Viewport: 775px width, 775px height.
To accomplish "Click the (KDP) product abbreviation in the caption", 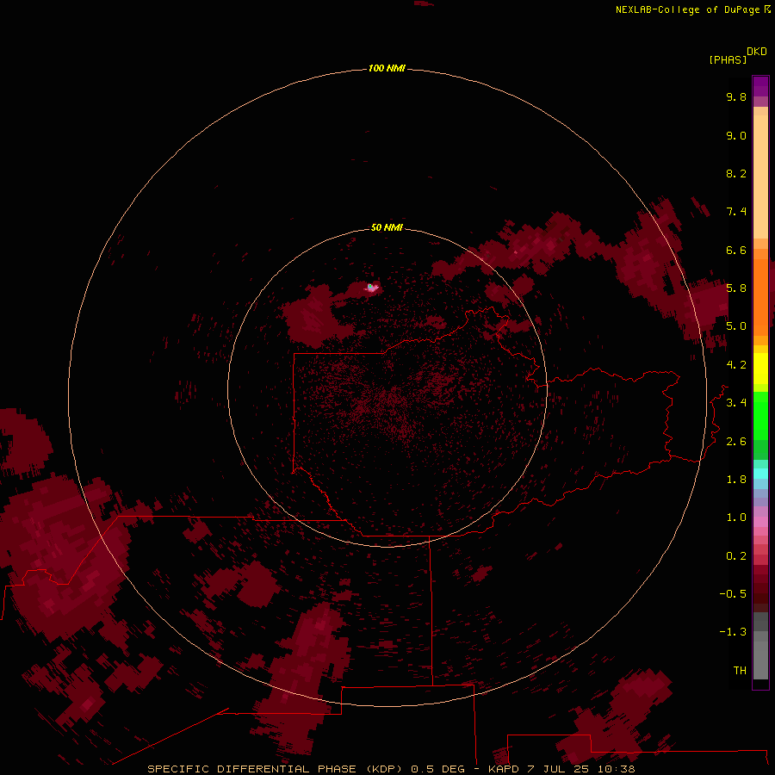I will [385, 769].
